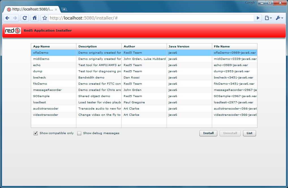Click the browser Back arrow

8,18
